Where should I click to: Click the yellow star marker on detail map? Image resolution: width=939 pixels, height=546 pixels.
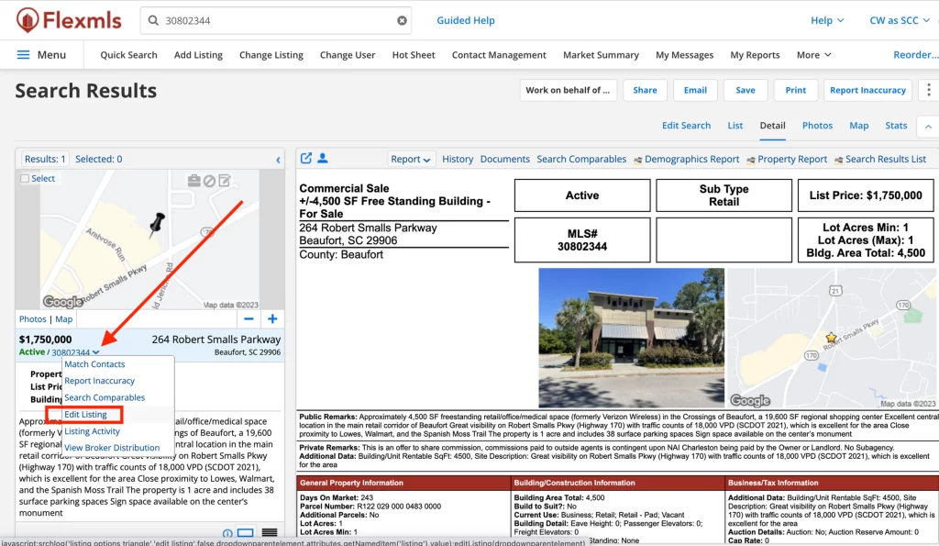(831, 338)
